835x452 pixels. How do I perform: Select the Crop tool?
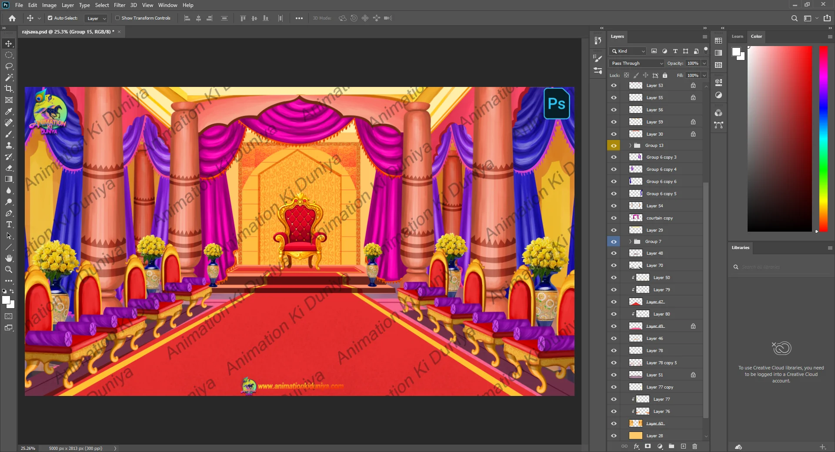tap(9, 89)
